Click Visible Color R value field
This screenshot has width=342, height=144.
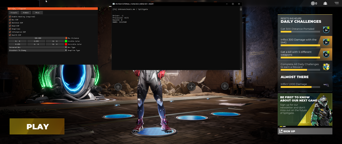pos(18,41)
